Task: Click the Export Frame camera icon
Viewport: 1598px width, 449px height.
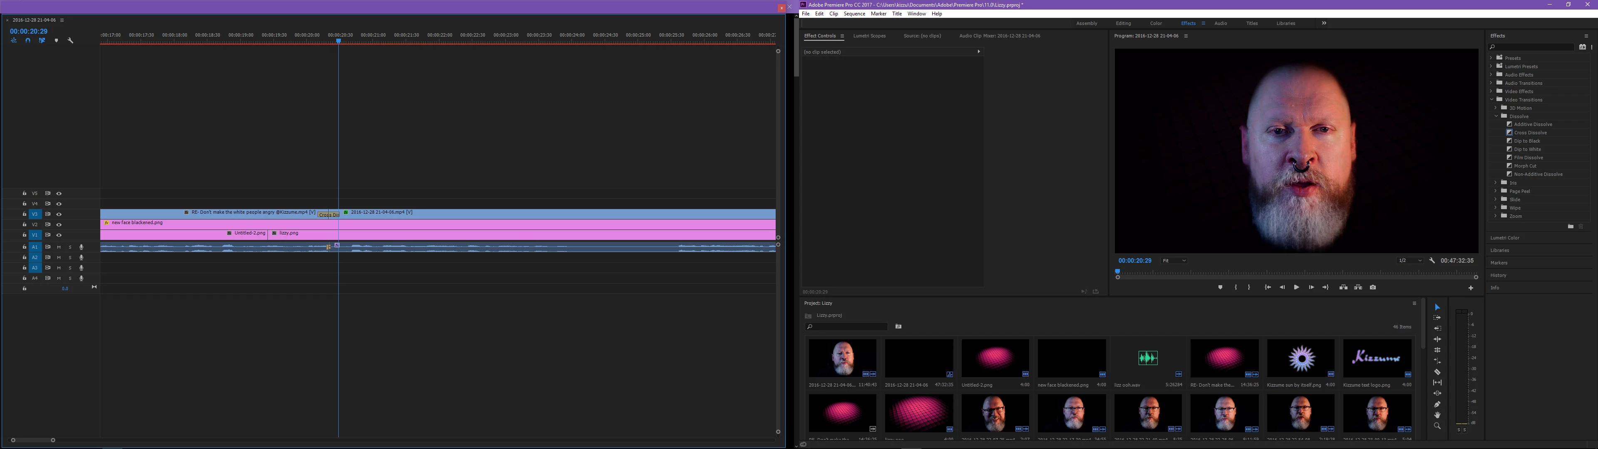Action: pos(1373,287)
